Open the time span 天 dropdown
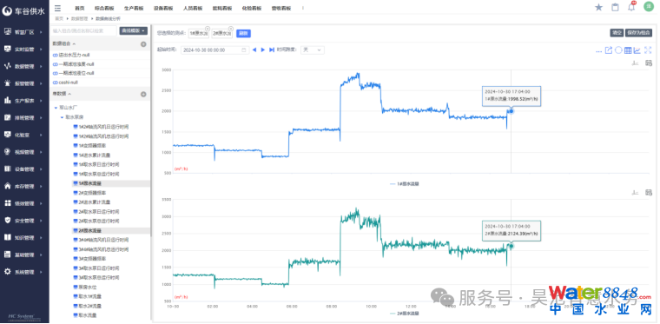Screen dimensions: 660x324 [313, 50]
